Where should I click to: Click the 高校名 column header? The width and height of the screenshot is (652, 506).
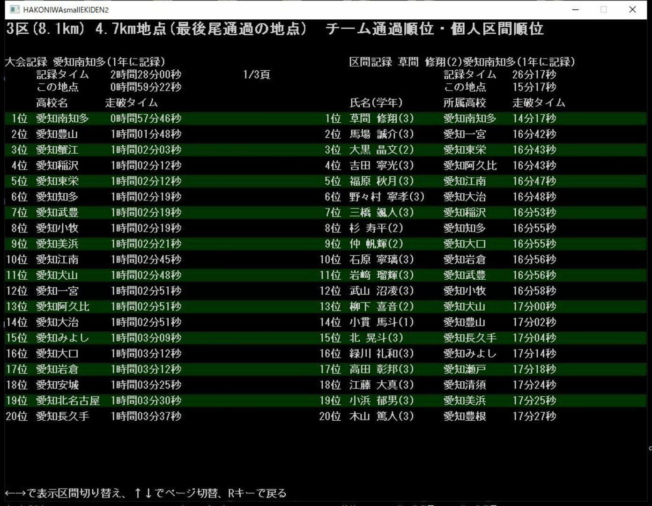coord(52,103)
